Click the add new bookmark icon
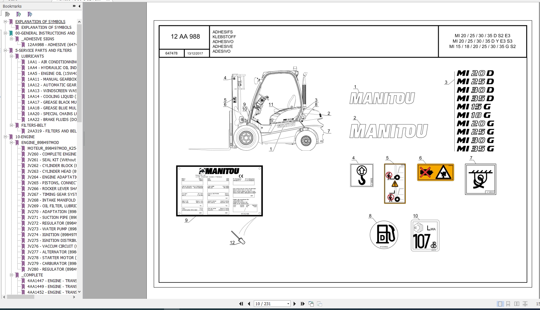 point(19,14)
